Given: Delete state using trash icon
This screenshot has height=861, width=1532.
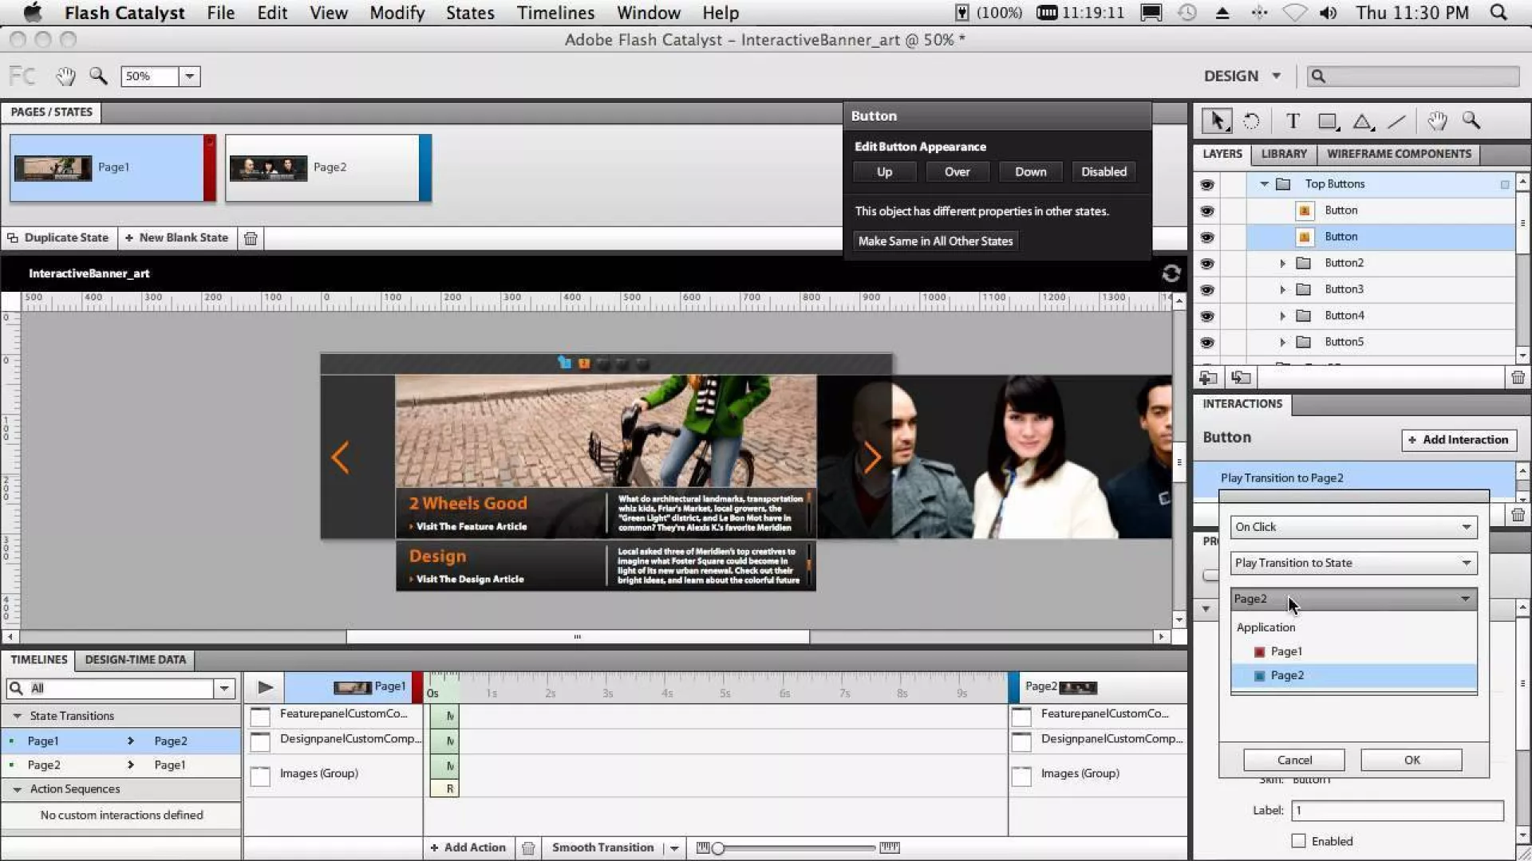Looking at the screenshot, I should [x=251, y=238].
